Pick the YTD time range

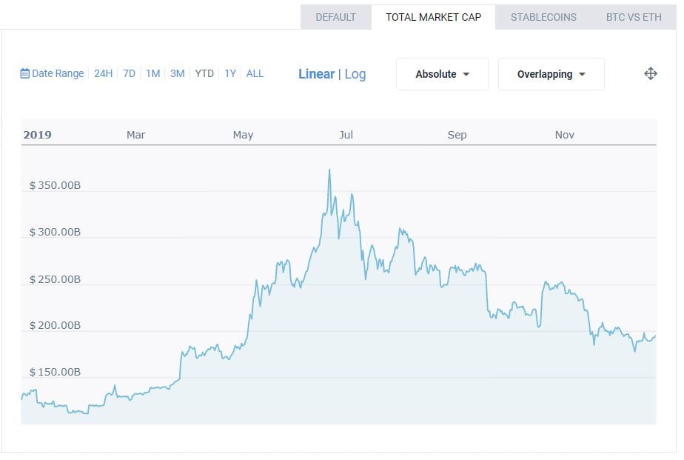(204, 73)
